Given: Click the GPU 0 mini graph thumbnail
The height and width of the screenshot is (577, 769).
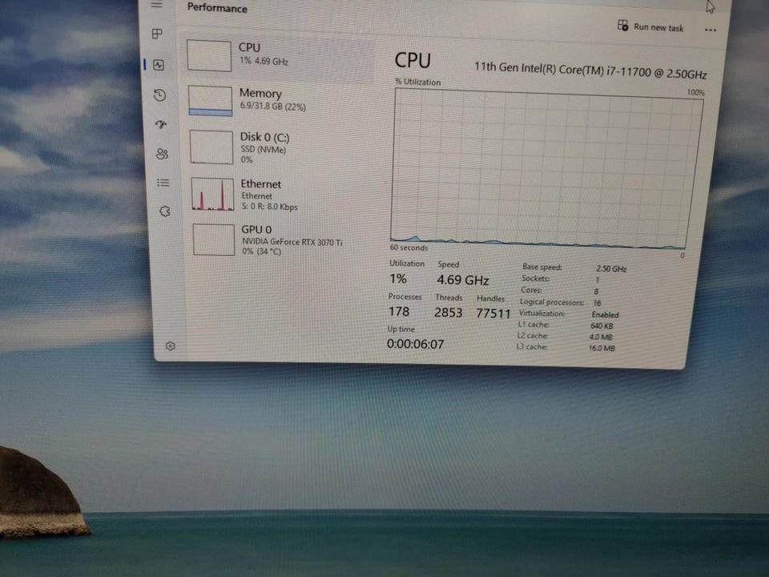Looking at the screenshot, I should [x=214, y=240].
